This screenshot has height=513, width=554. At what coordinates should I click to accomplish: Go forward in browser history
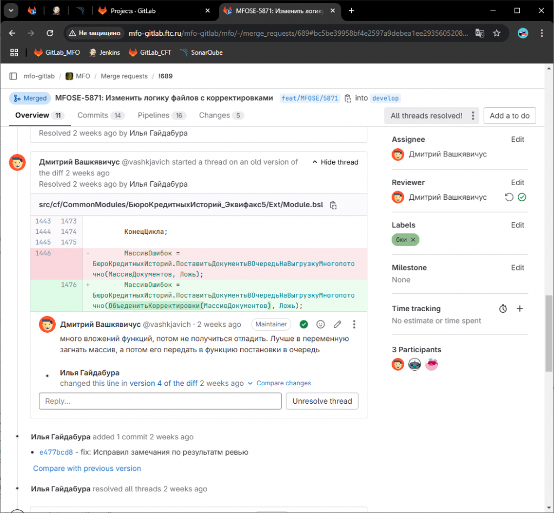point(31,33)
